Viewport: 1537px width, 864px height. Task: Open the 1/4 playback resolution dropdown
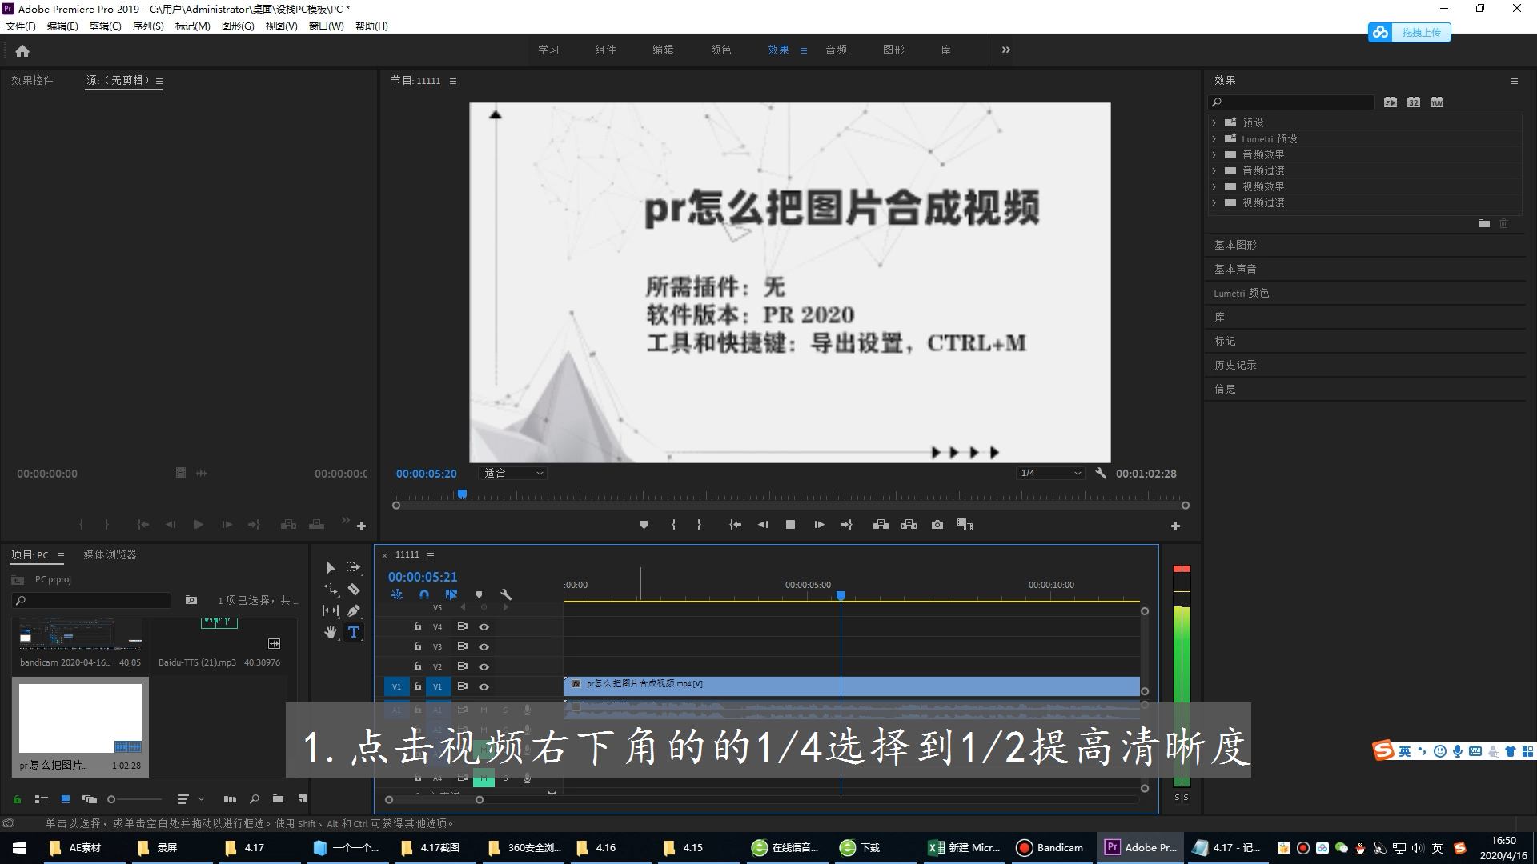(x=1050, y=473)
